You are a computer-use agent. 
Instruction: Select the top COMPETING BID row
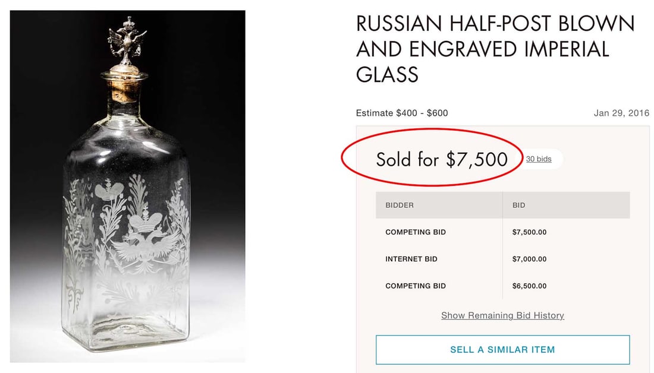[x=416, y=232]
